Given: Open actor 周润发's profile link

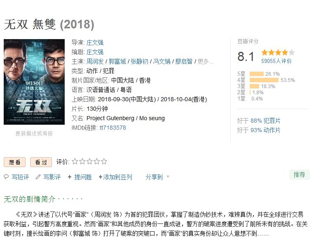Looking at the screenshot, I should click(95, 61).
